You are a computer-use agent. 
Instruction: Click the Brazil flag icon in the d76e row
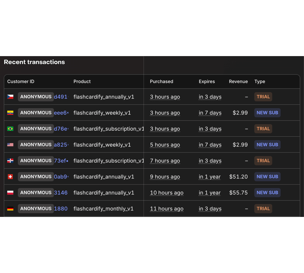[10, 129]
